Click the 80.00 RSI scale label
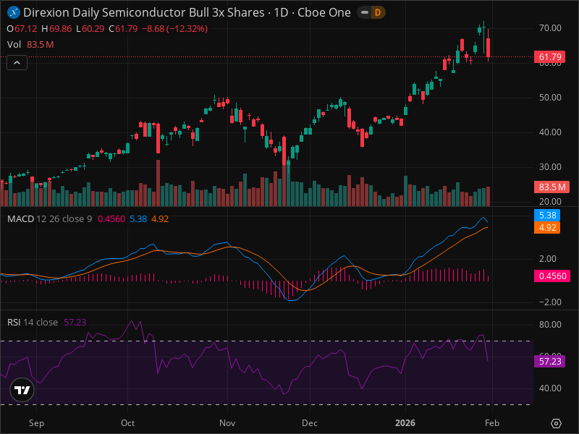This screenshot has height=434, width=579. (x=550, y=324)
